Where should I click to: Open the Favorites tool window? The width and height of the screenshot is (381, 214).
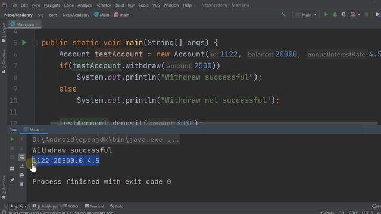[4, 187]
